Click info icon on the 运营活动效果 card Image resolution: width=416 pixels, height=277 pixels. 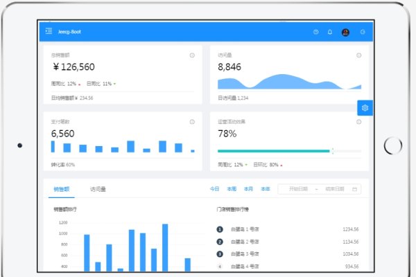pos(358,122)
